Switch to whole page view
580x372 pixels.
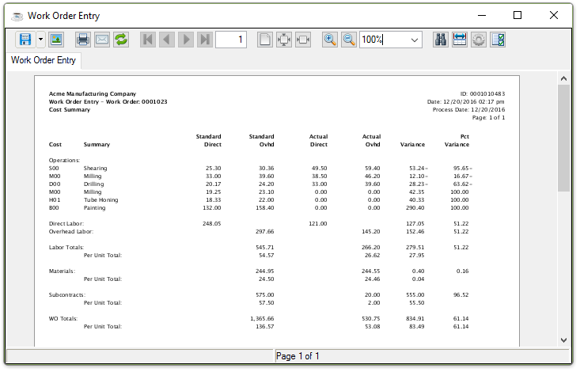point(265,40)
